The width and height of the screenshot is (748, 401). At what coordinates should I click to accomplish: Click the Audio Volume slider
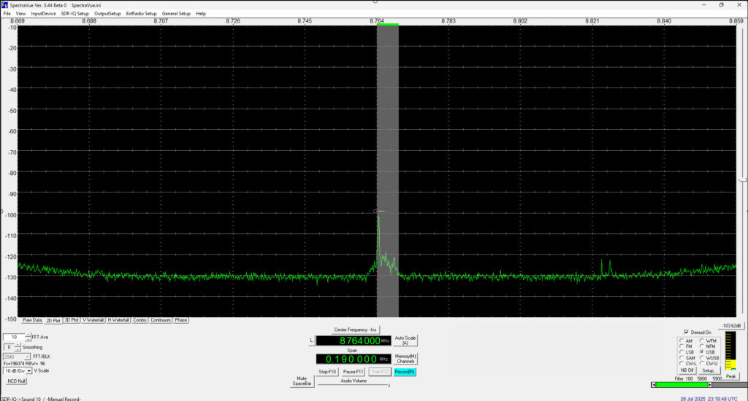pos(354,386)
